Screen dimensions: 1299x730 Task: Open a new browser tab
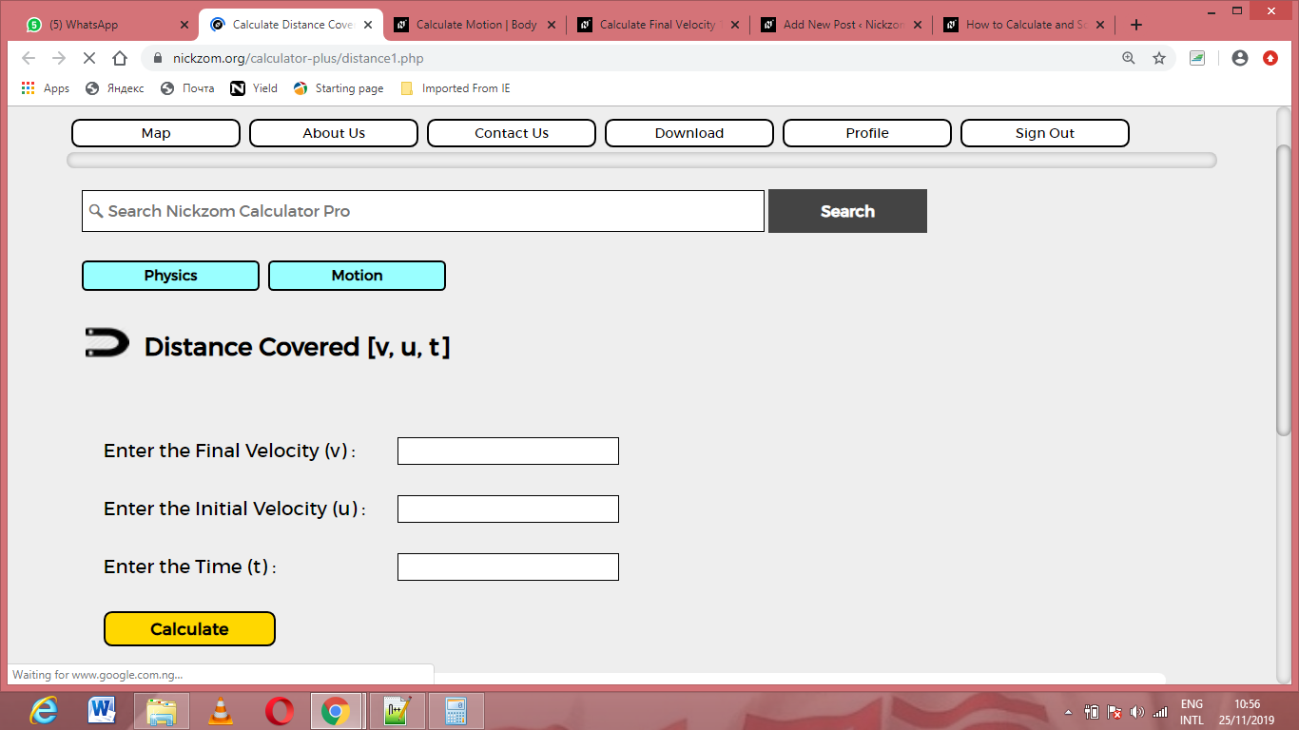tap(1136, 25)
